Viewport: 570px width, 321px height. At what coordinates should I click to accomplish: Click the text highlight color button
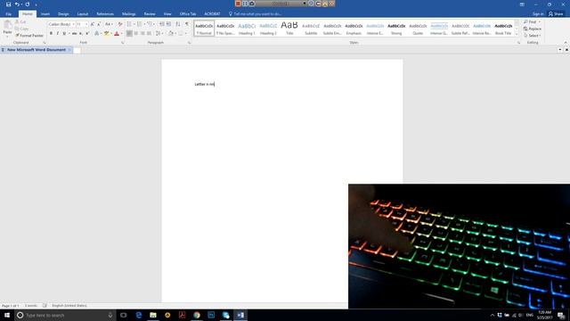pyautogui.click(x=107, y=33)
